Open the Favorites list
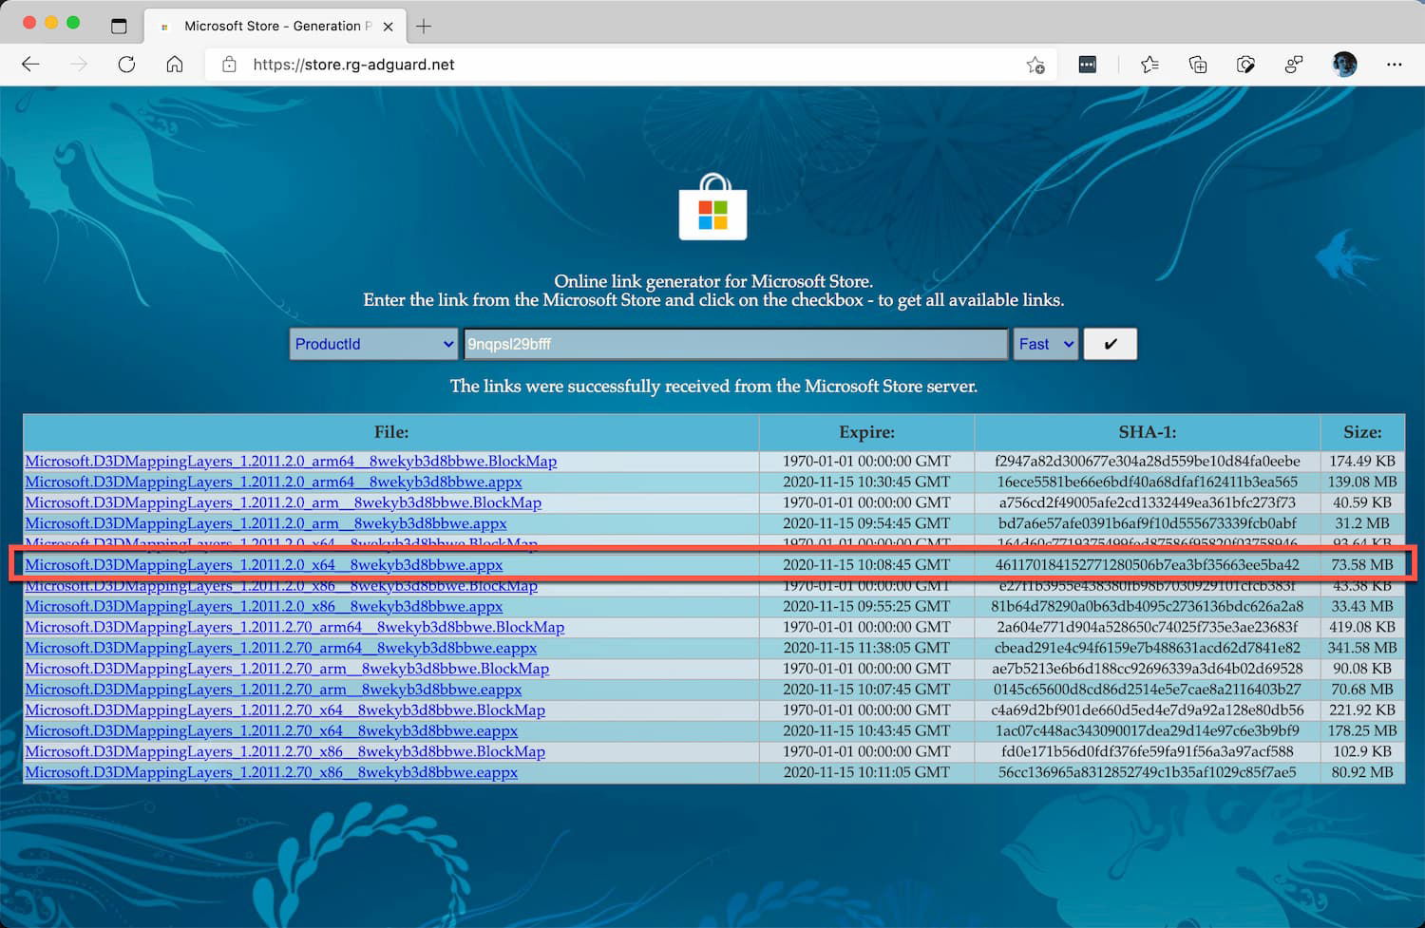Screen dimensions: 1425x928 click(1149, 65)
